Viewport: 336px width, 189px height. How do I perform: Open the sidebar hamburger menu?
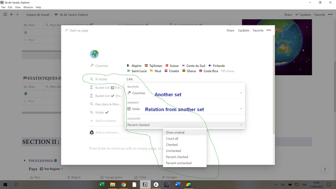[x=5, y=15]
